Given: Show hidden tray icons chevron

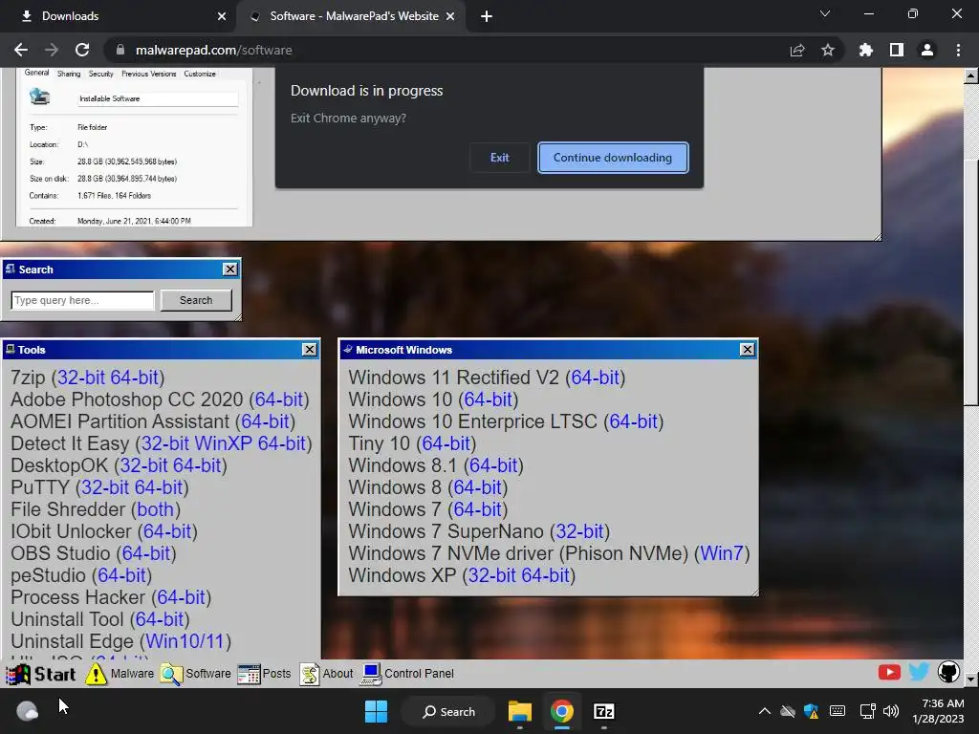Looking at the screenshot, I should (x=764, y=711).
